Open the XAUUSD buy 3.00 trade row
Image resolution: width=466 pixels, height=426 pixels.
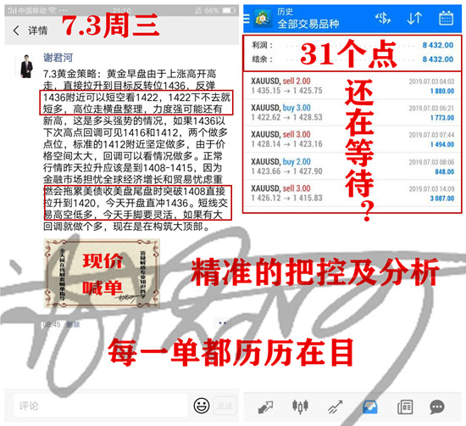352,113
